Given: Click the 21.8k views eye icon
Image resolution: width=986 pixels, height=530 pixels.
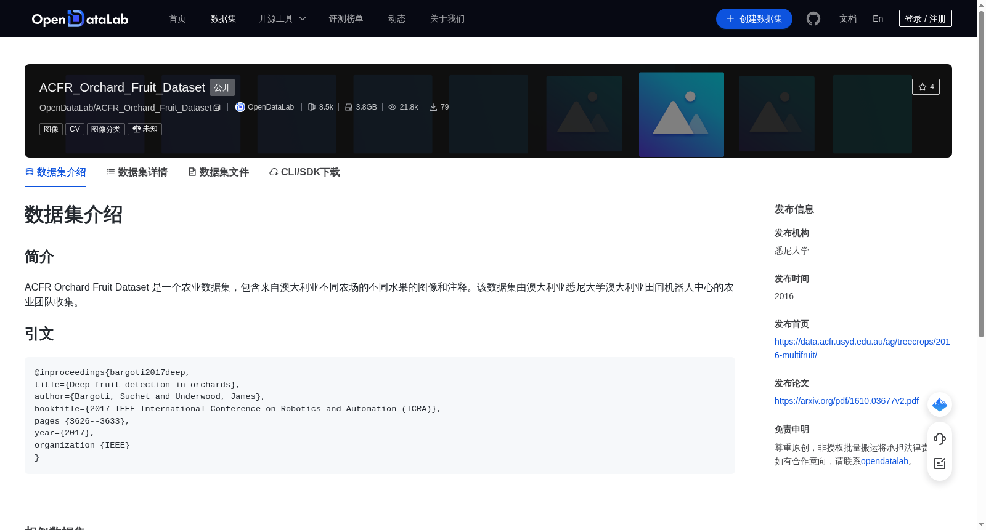Looking at the screenshot, I should pos(393,107).
